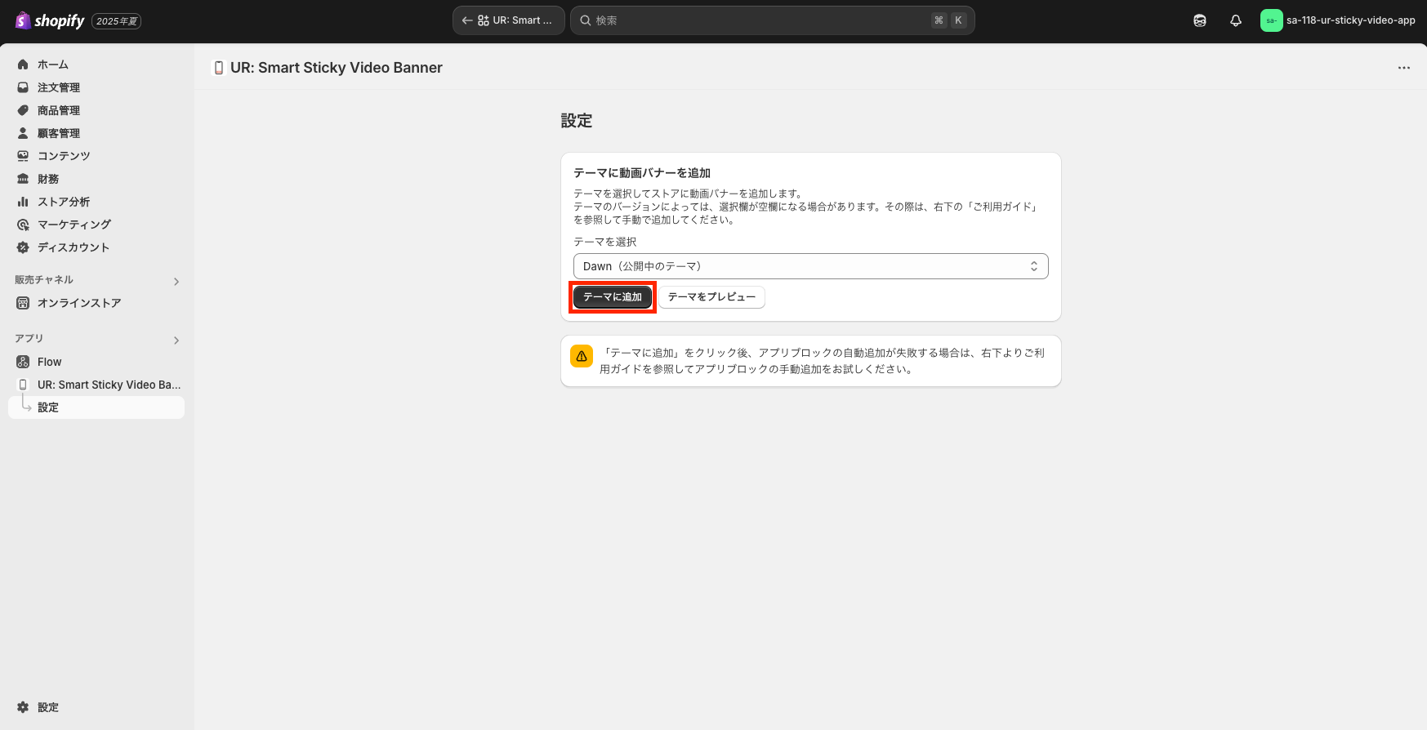The width and height of the screenshot is (1427, 730).
Task: Open 設定 at the sidebar bottom
Action: tap(96, 707)
